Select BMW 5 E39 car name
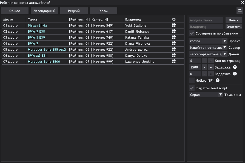The height and width of the screenshot is (163, 245). click(36, 37)
